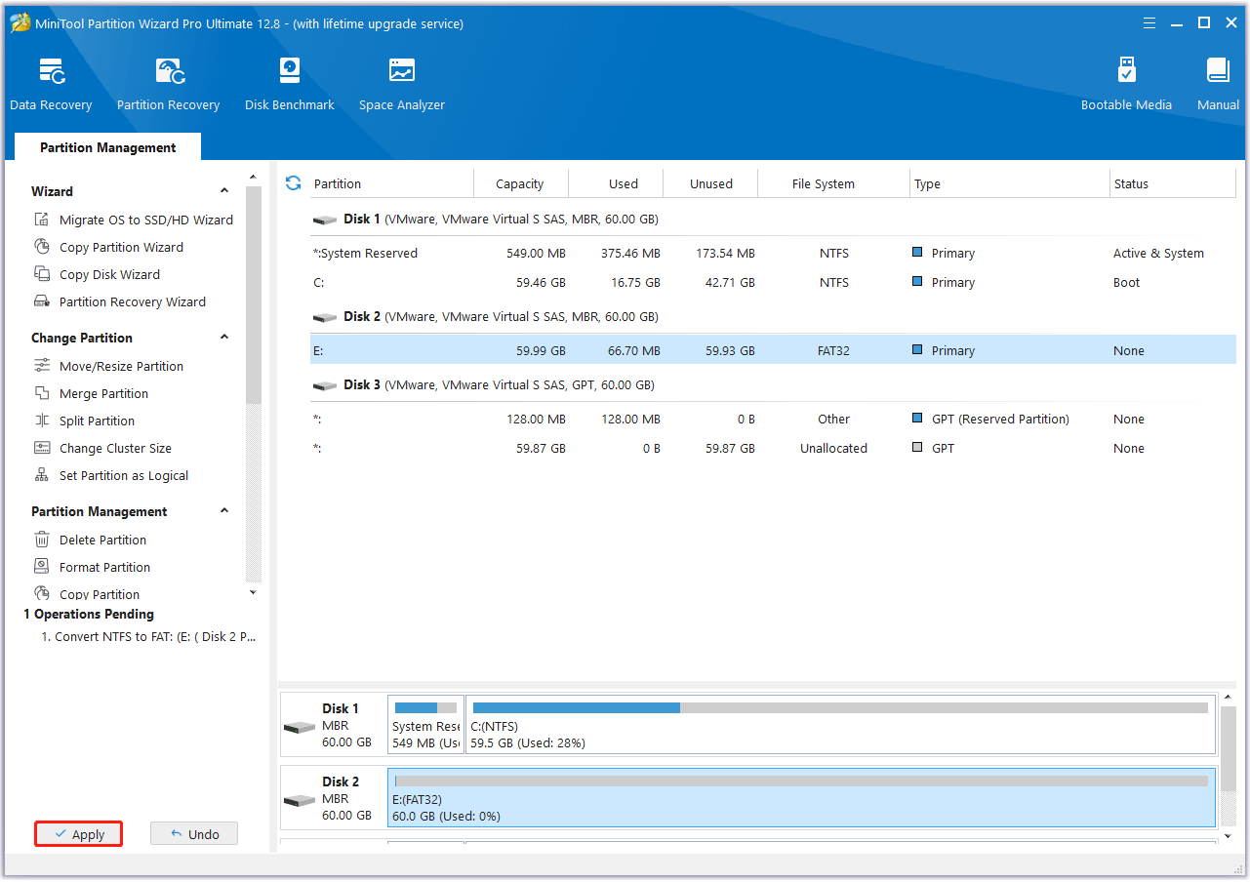Click the Primary type square of the E: row
This screenshot has height=882, width=1250.
pyautogui.click(x=917, y=350)
